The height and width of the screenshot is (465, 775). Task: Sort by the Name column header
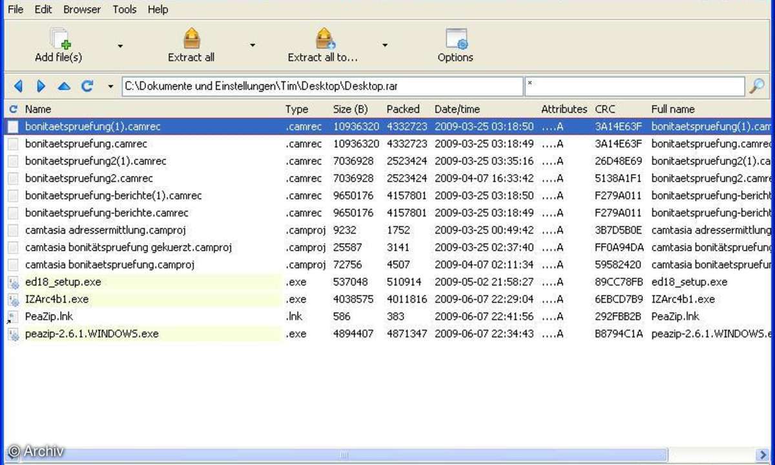[x=38, y=109]
